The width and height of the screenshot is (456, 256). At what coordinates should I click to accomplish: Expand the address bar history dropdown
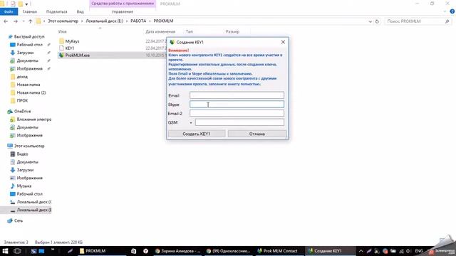[x=370, y=21]
